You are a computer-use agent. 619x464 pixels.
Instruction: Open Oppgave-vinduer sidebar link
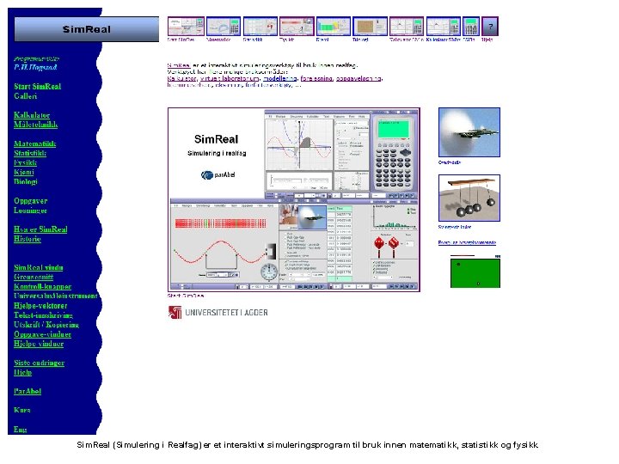click(42, 334)
